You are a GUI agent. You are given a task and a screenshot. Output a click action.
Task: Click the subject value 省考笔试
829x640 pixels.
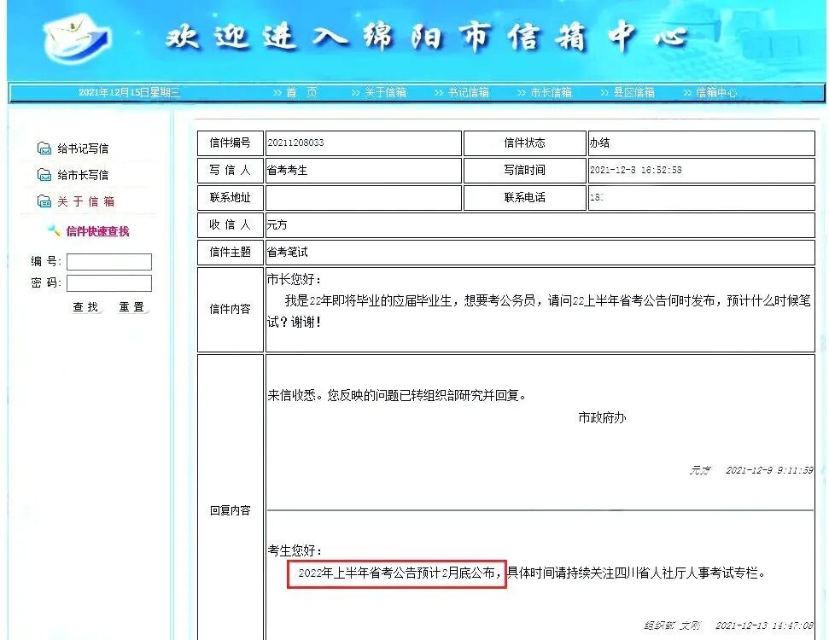(287, 252)
